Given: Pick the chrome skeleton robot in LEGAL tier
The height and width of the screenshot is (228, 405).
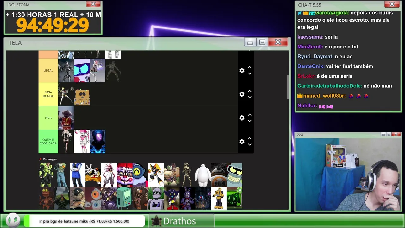Looking at the screenshot, I should pos(66,71).
